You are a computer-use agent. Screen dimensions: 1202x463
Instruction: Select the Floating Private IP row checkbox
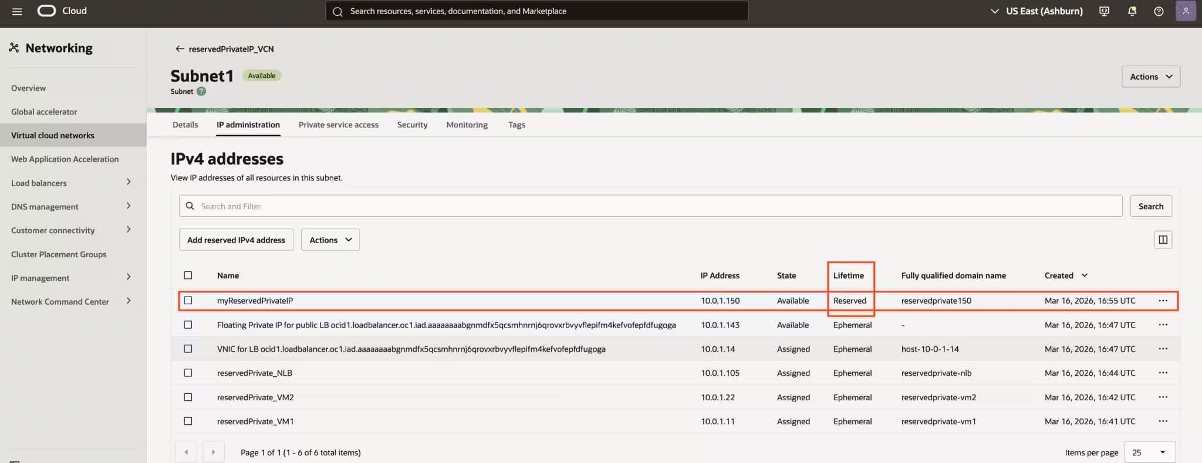tap(188, 325)
